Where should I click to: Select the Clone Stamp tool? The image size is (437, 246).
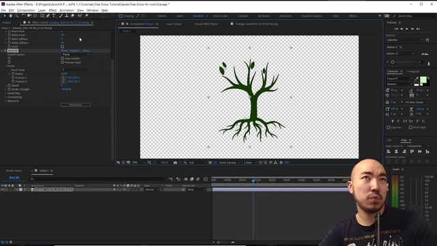pyautogui.click(x=66, y=16)
